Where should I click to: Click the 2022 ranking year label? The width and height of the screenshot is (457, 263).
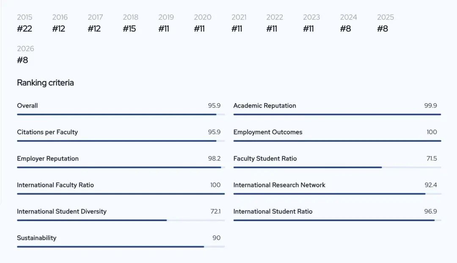275,17
